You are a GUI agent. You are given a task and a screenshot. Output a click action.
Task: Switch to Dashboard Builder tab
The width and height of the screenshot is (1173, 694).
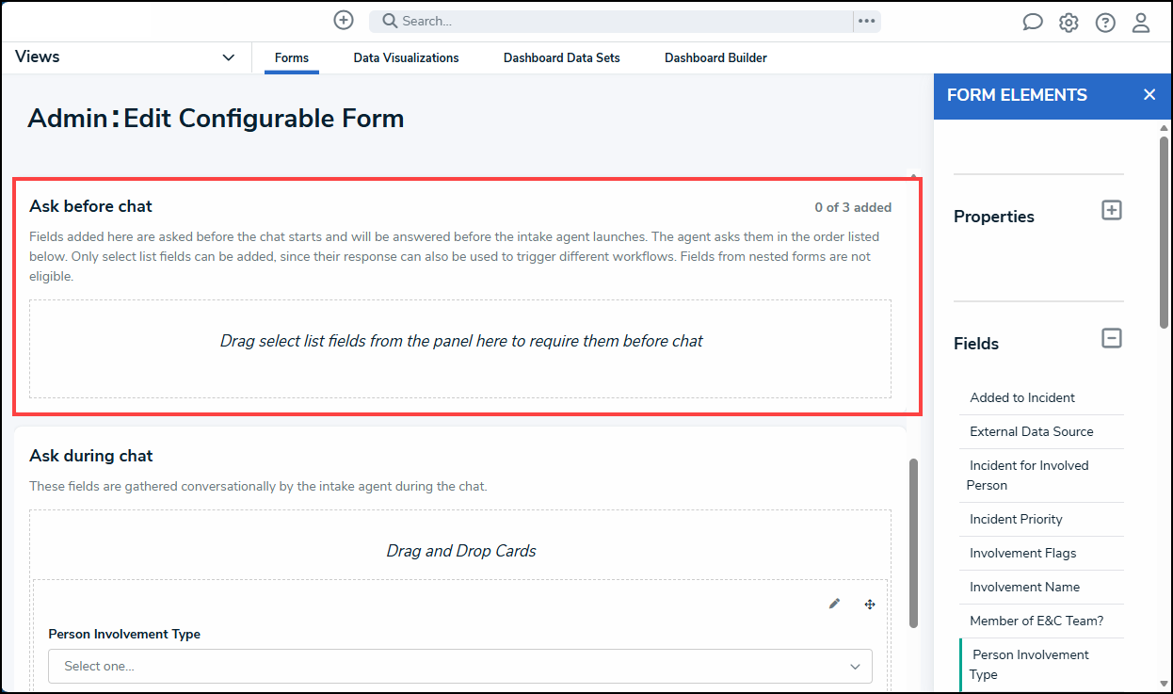click(715, 58)
